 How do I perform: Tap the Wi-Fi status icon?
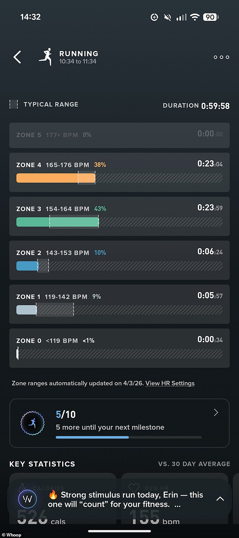click(195, 17)
